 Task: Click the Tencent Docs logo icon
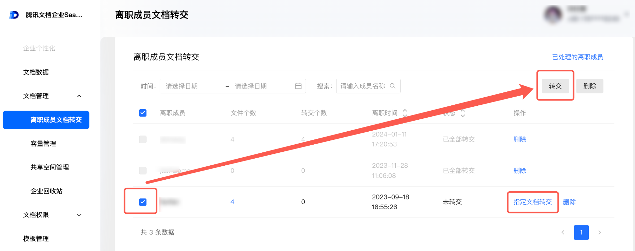[x=14, y=15]
